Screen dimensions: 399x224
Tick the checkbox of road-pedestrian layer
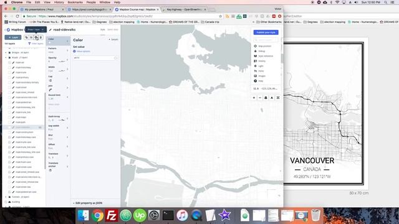[x=9, y=102]
